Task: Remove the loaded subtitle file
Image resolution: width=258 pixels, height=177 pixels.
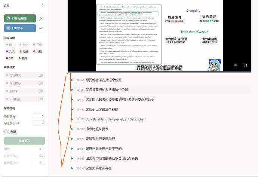Action: (41, 28)
